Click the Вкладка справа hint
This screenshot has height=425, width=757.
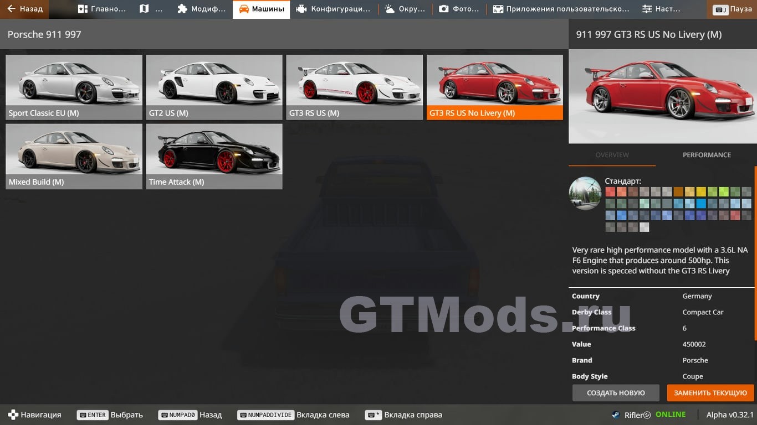[x=403, y=414]
